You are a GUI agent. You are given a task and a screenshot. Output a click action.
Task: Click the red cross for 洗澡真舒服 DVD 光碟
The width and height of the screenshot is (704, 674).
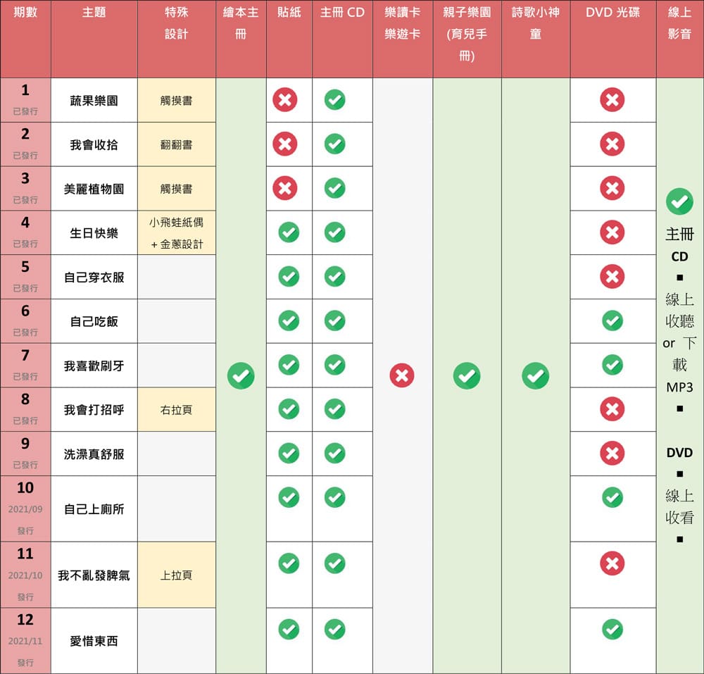pyautogui.click(x=612, y=453)
